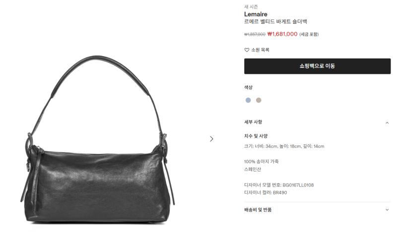Click the 새 시즌 label
Screen dimensions: 397x234
coord(251,7)
